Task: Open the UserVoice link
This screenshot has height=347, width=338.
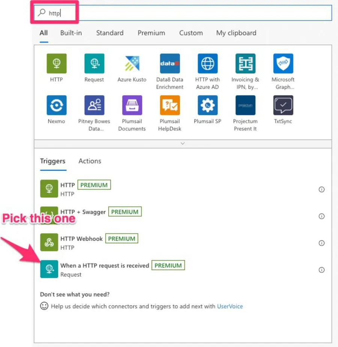Action: 230,306
